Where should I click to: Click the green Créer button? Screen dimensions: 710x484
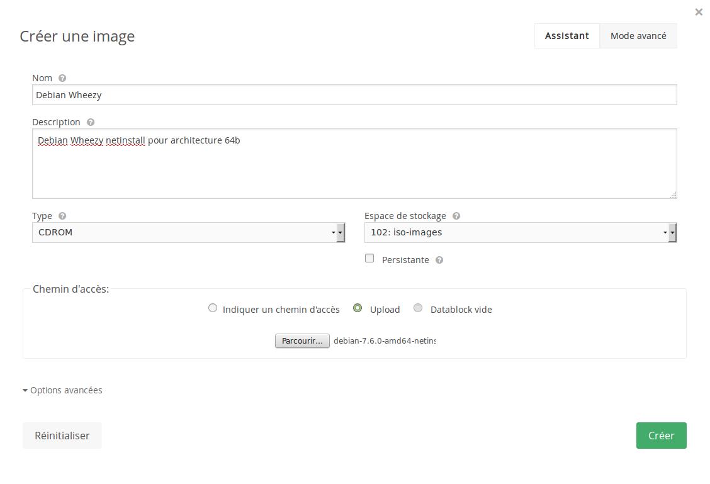(x=661, y=436)
